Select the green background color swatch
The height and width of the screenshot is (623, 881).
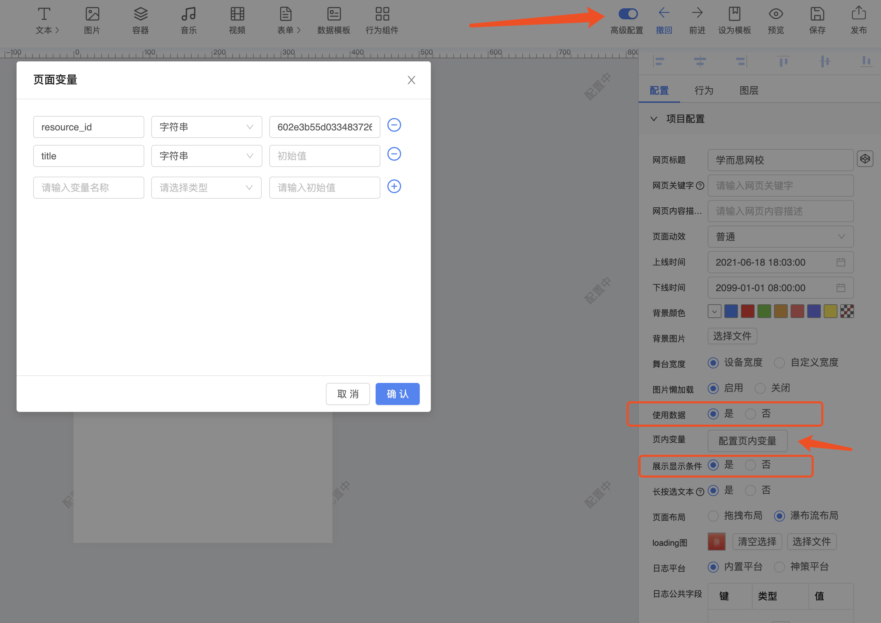764,311
